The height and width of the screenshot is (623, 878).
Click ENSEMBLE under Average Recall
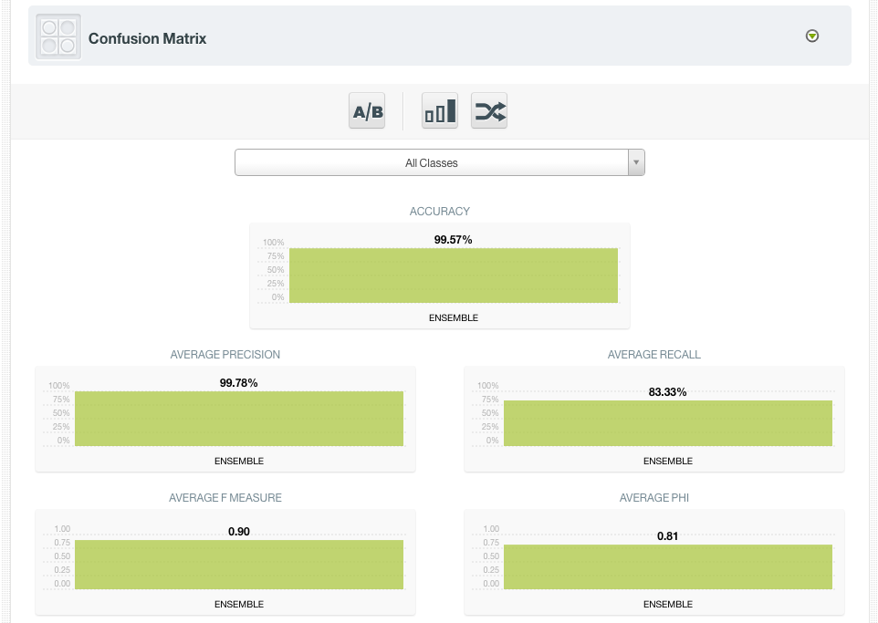(668, 461)
